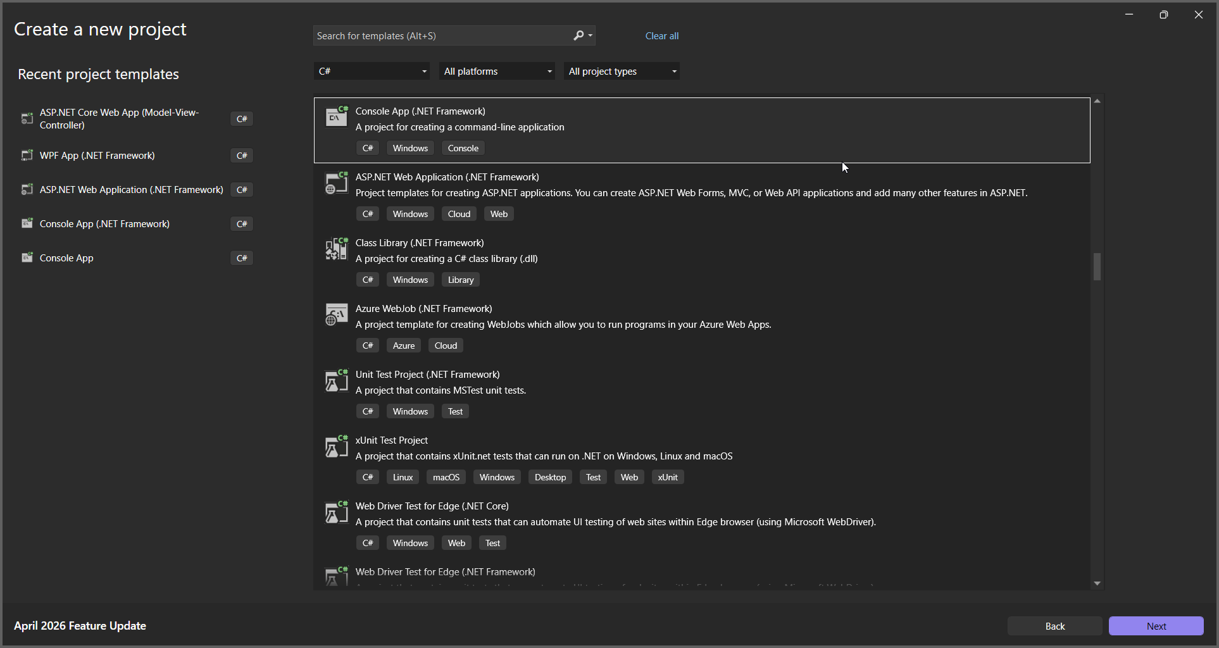Click the C# badge beside recent WPF App
This screenshot has width=1219, height=648.
click(242, 155)
